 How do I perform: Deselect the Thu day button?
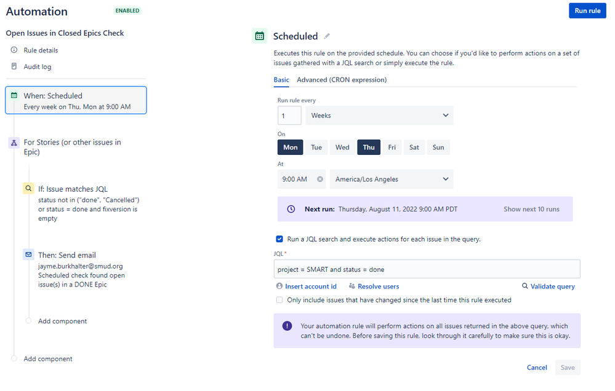(x=369, y=148)
